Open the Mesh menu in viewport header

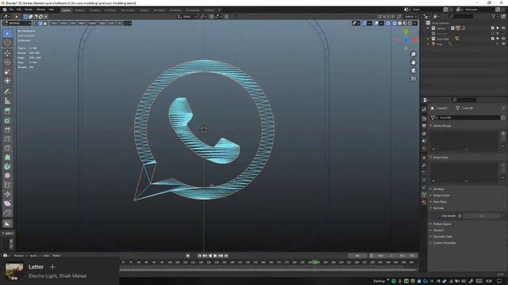[x=82, y=23]
